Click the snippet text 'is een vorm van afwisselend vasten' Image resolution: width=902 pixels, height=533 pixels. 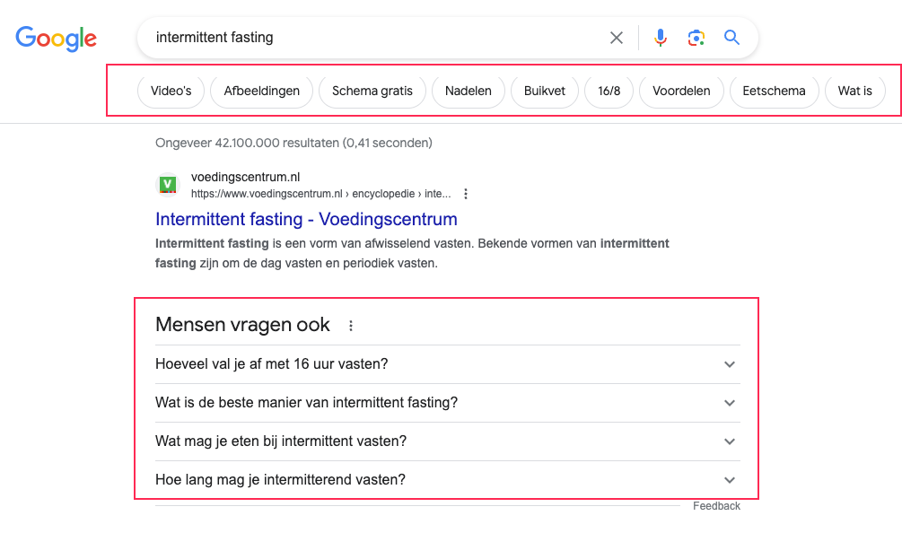pos(372,243)
